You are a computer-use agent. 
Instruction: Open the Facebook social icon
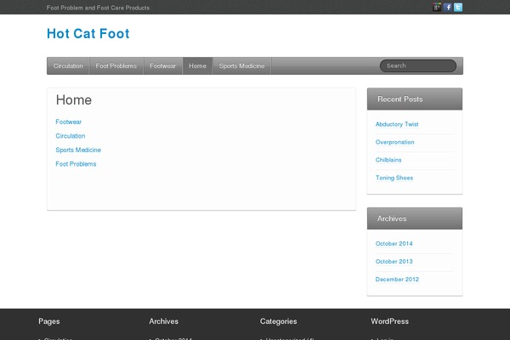point(448,7)
